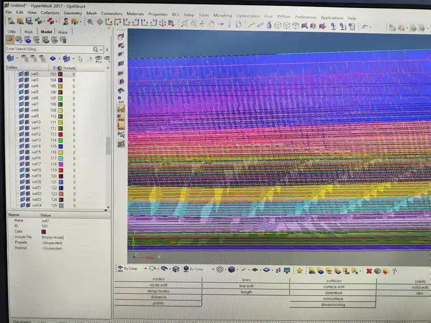Click the numbers 123 icon in side toolbar

[x=121, y=99]
